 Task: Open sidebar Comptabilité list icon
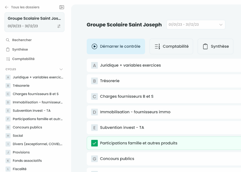point(8,59)
